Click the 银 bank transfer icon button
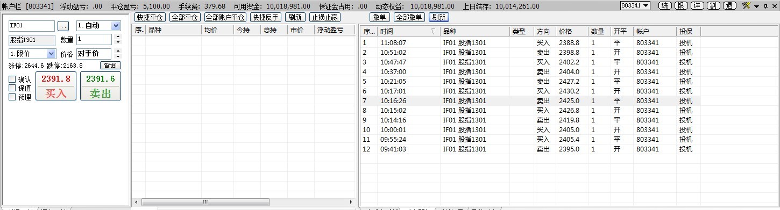 pyautogui.click(x=682, y=5)
